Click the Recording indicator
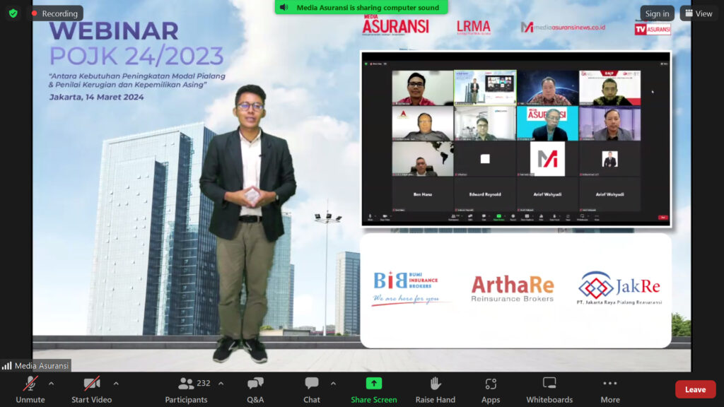The height and width of the screenshot is (407, 724). (x=55, y=13)
